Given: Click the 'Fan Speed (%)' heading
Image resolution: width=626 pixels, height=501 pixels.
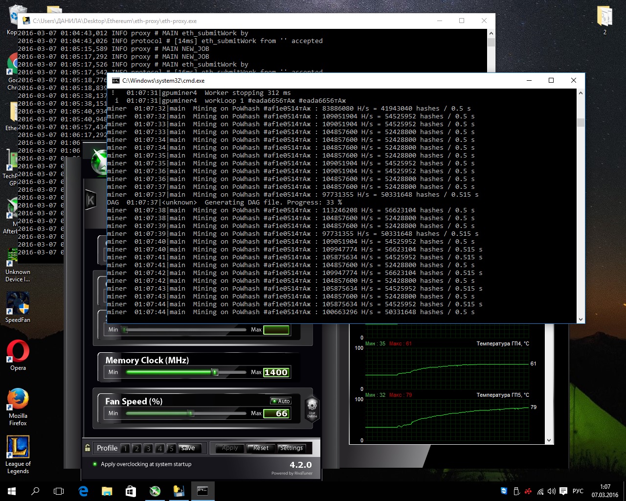Looking at the screenshot, I should click(134, 401).
